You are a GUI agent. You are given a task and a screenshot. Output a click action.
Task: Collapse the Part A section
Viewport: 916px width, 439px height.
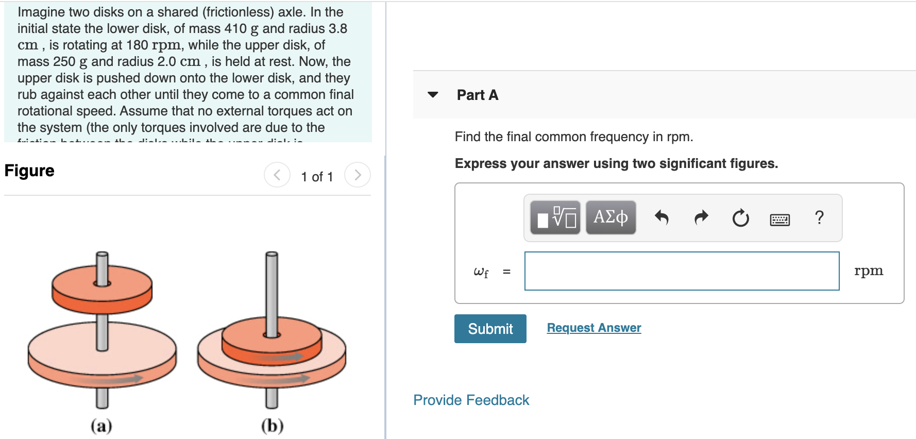pos(433,95)
